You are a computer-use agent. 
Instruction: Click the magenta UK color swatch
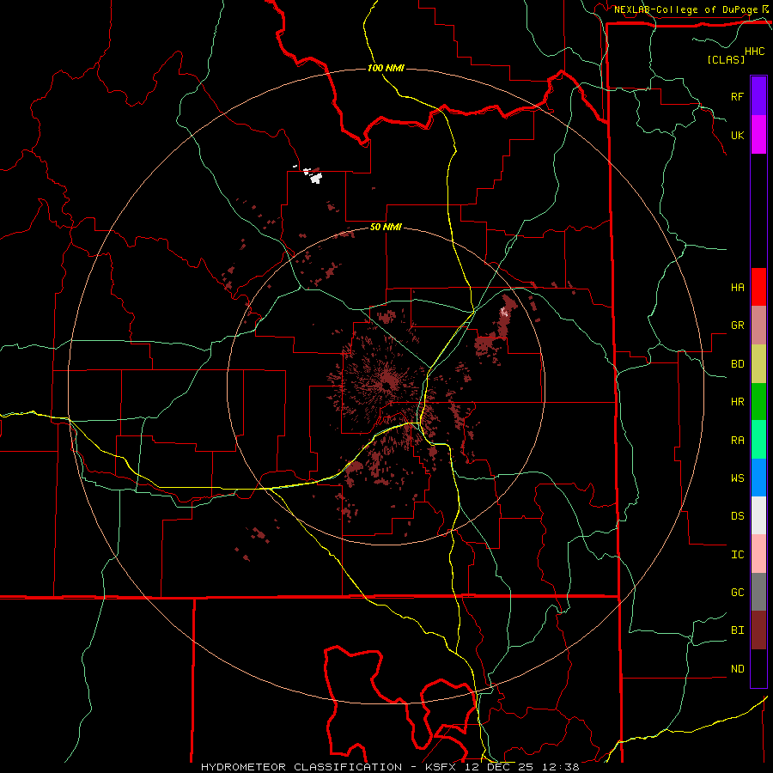click(x=758, y=135)
